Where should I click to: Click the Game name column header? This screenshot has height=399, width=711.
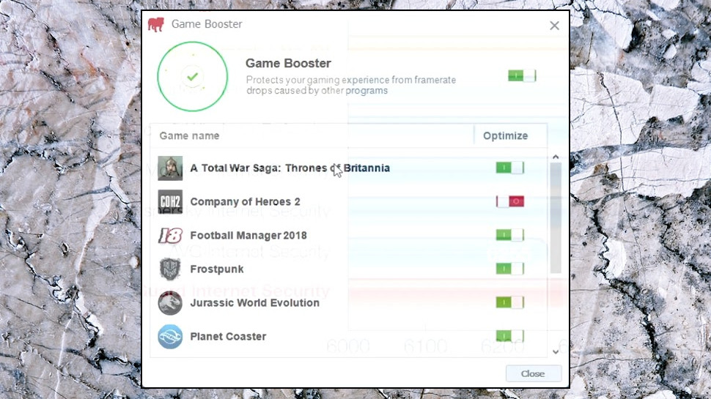pos(189,136)
